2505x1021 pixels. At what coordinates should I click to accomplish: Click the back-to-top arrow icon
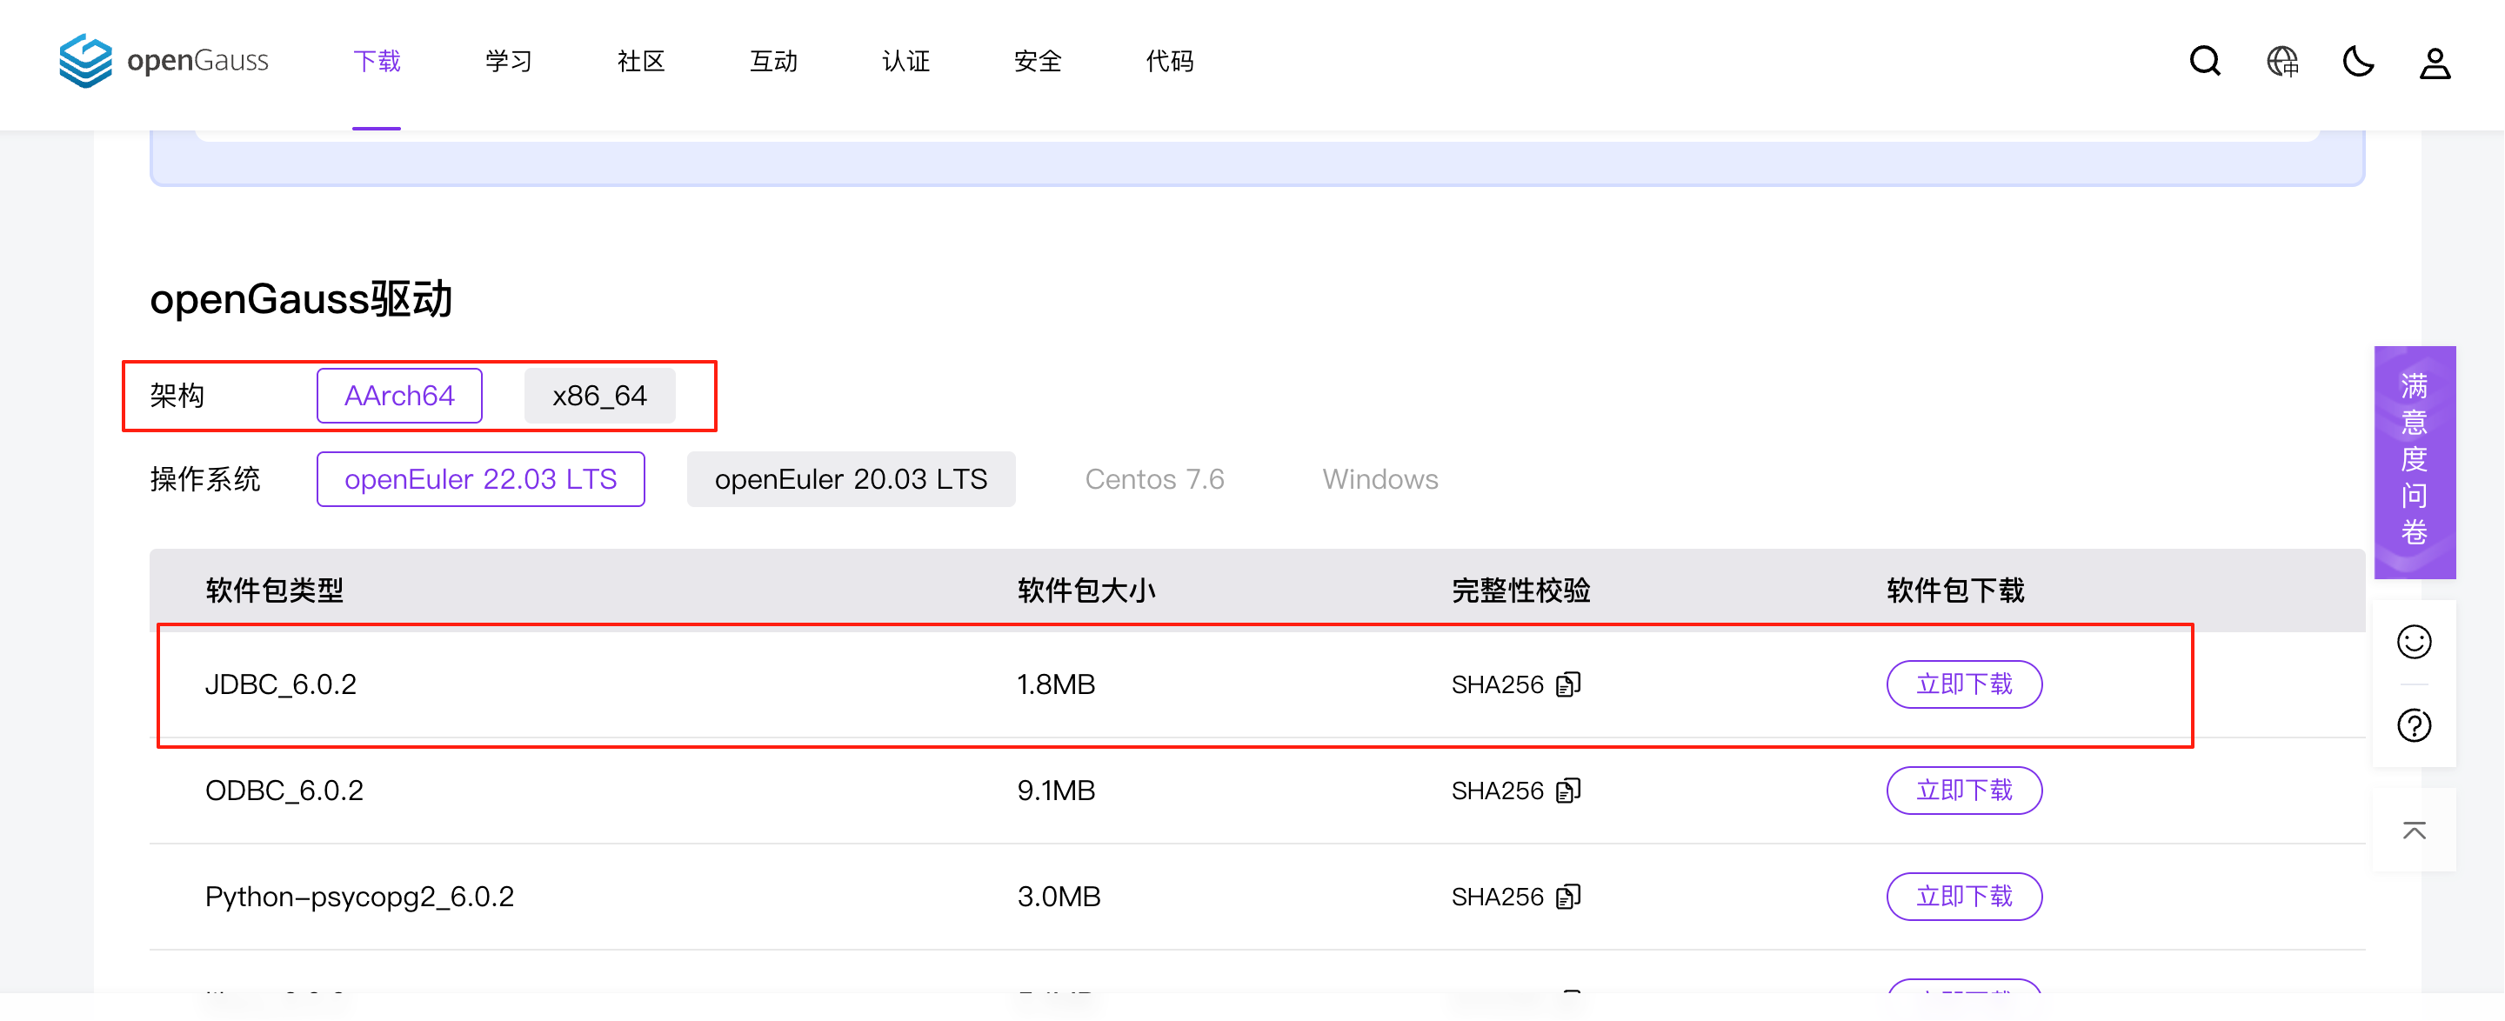pos(2414,831)
